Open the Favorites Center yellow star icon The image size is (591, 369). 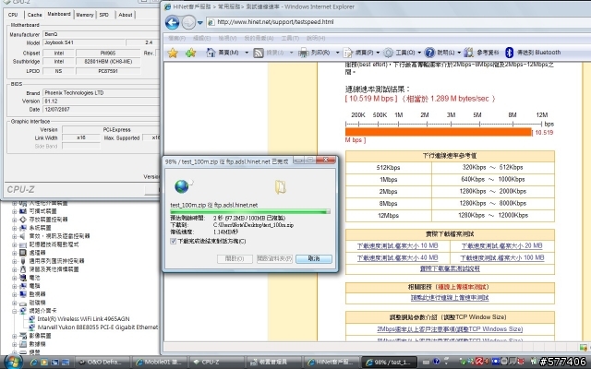coord(173,53)
